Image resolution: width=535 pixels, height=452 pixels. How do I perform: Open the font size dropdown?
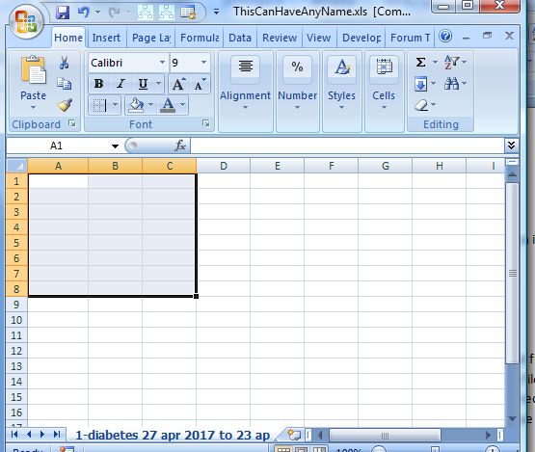[203, 62]
